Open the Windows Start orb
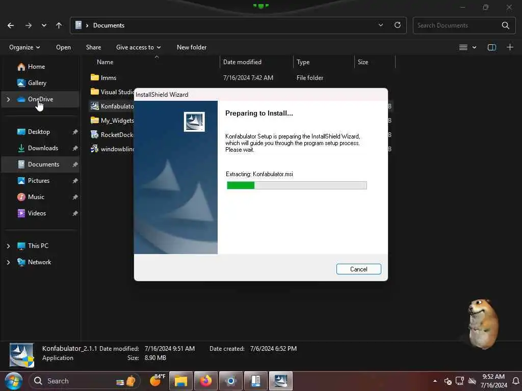This screenshot has height=391, width=522. click(13, 381)
